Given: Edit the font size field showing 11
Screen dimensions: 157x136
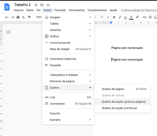Looking at the screenshot, I should 102,17.
